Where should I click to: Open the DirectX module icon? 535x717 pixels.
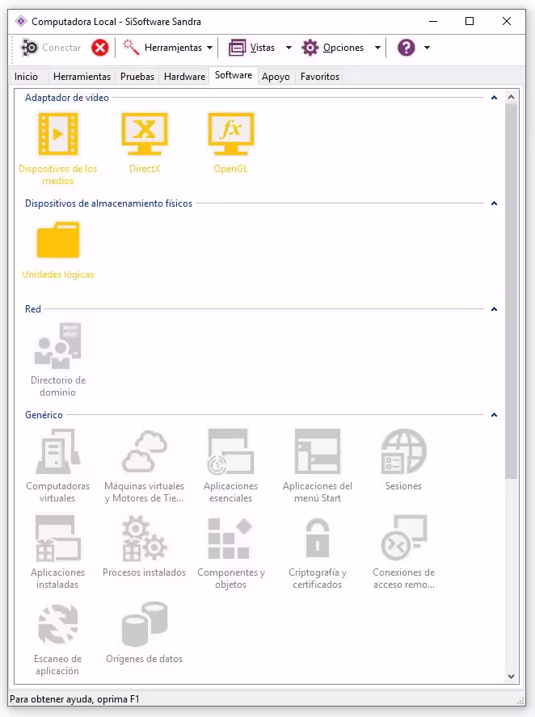point(145,133)
